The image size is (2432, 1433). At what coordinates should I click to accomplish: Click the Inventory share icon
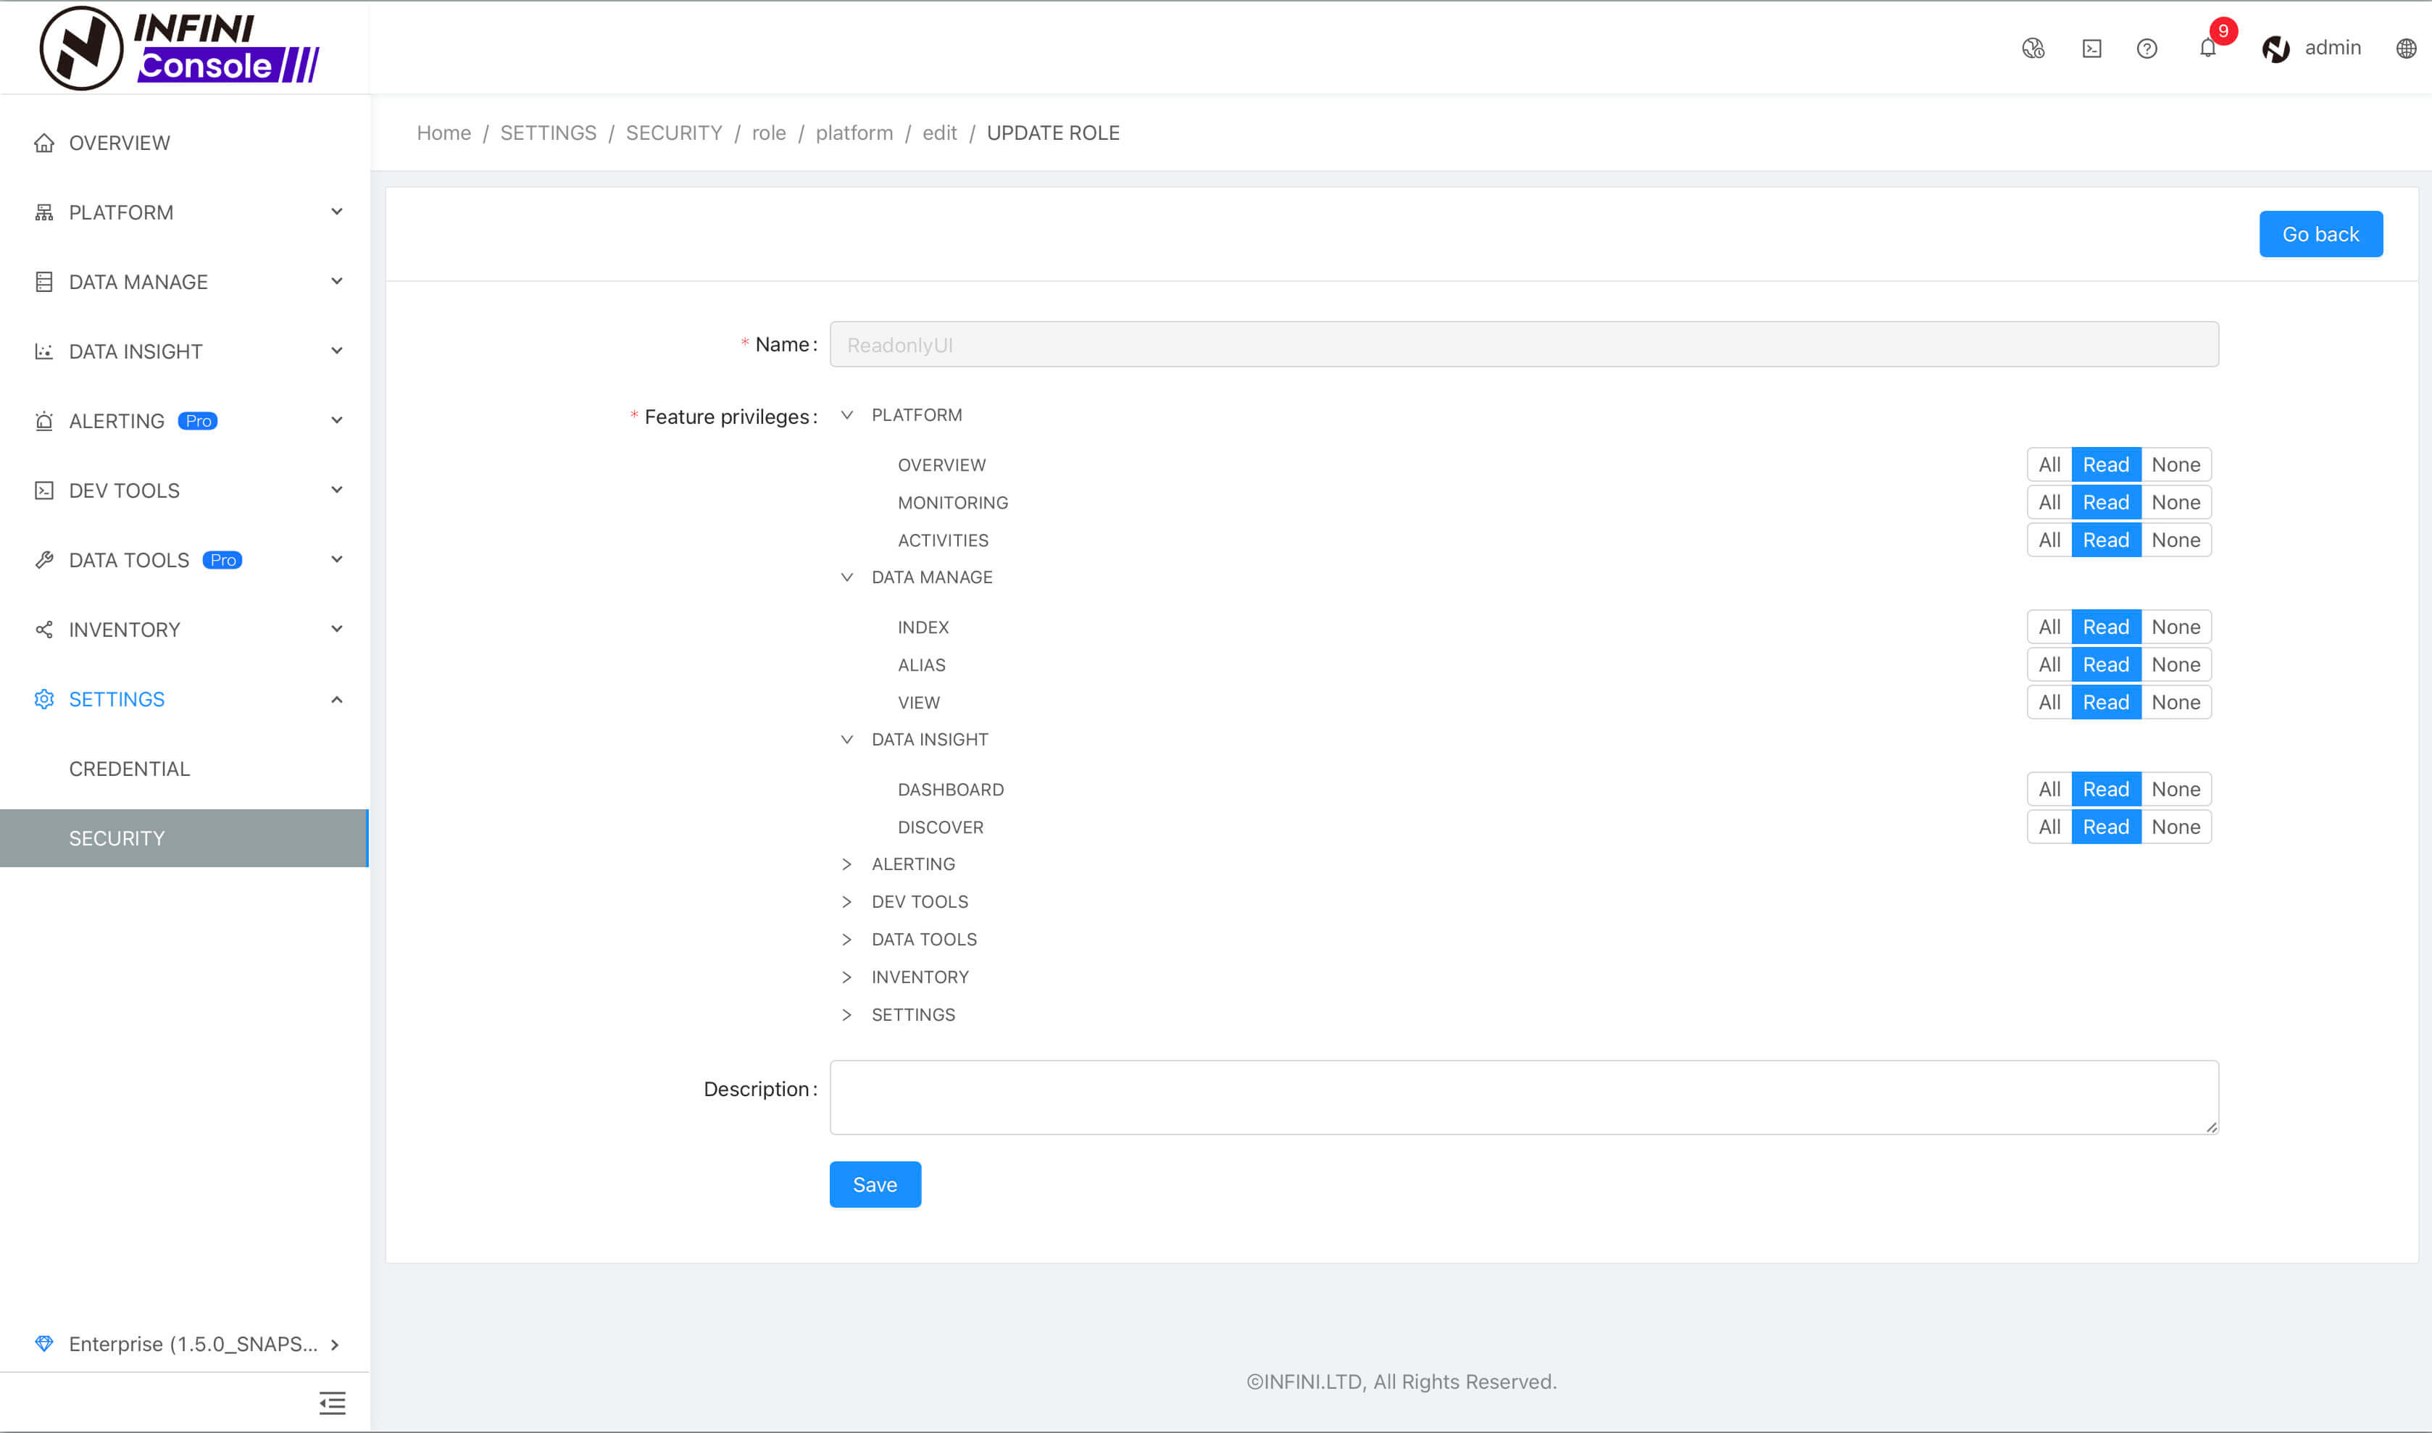(44, 630)
